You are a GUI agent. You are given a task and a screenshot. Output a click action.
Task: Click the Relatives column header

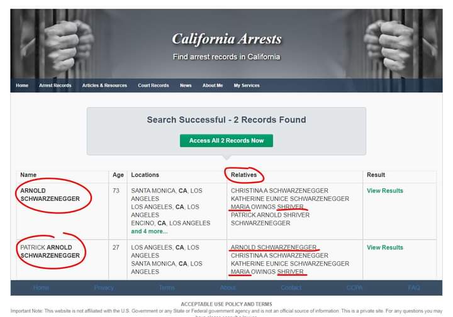243,175
